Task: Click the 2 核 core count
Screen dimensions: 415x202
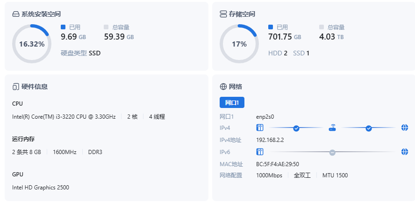Action: tap(132, 117)
